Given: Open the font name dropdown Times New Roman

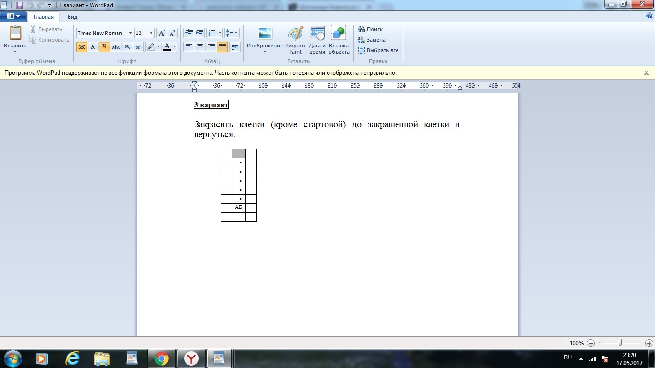Looking at the screenshot, I should (x=130, y=33).
